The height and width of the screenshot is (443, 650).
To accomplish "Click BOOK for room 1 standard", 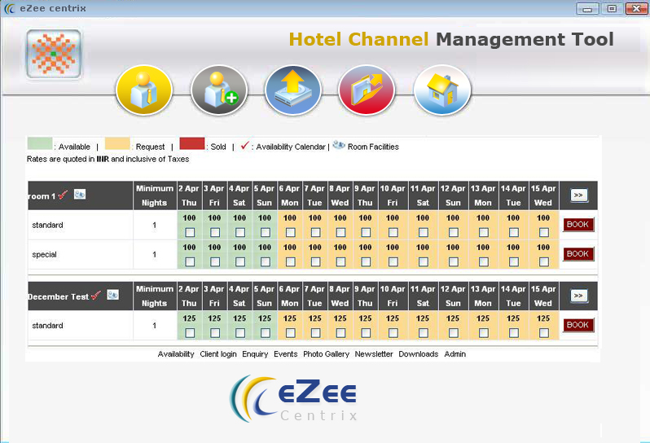I will [578, 225].
